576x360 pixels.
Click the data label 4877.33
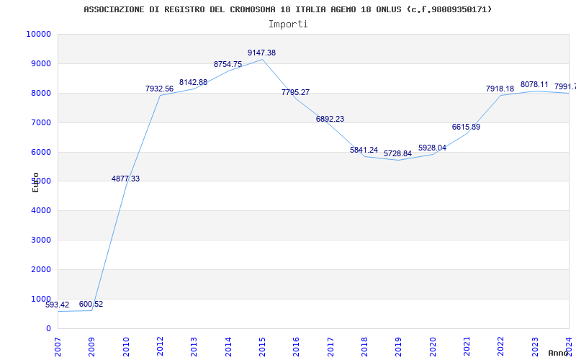click(x=125, y=179)
